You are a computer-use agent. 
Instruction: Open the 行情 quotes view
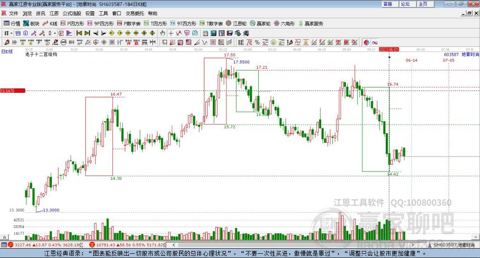[x=12, y=23]
